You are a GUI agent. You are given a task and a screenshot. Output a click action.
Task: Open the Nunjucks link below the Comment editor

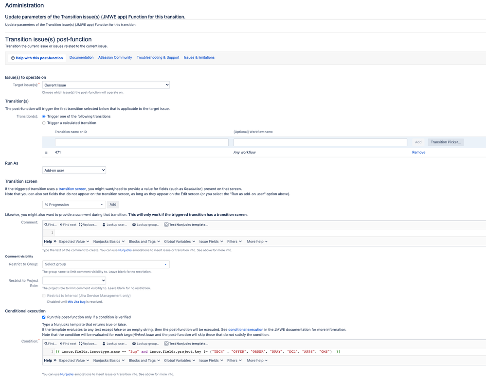click(125, 250)
